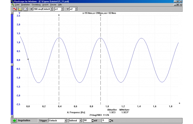193x124 pixels.
Task: Click the Mittelwert value 1.923*
Action: tap(125, 112)
